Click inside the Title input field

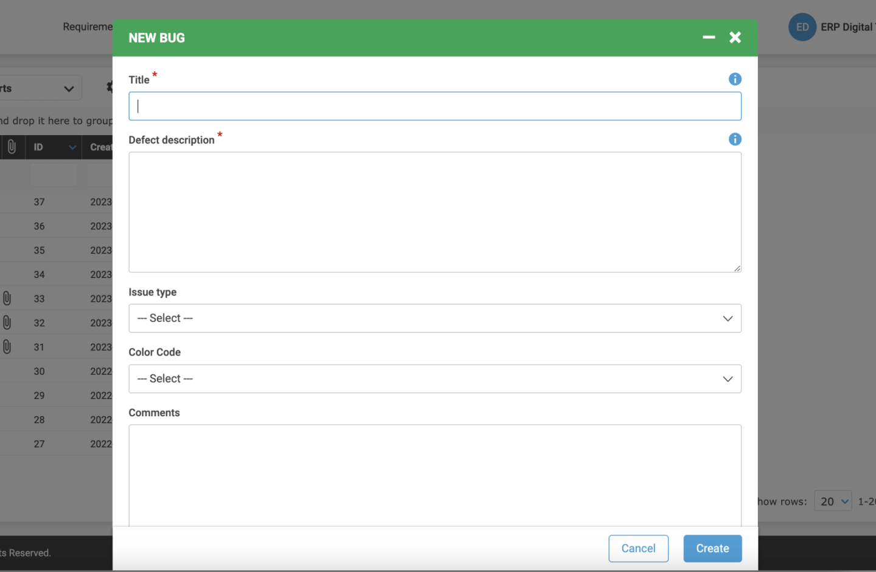point(435,106)
